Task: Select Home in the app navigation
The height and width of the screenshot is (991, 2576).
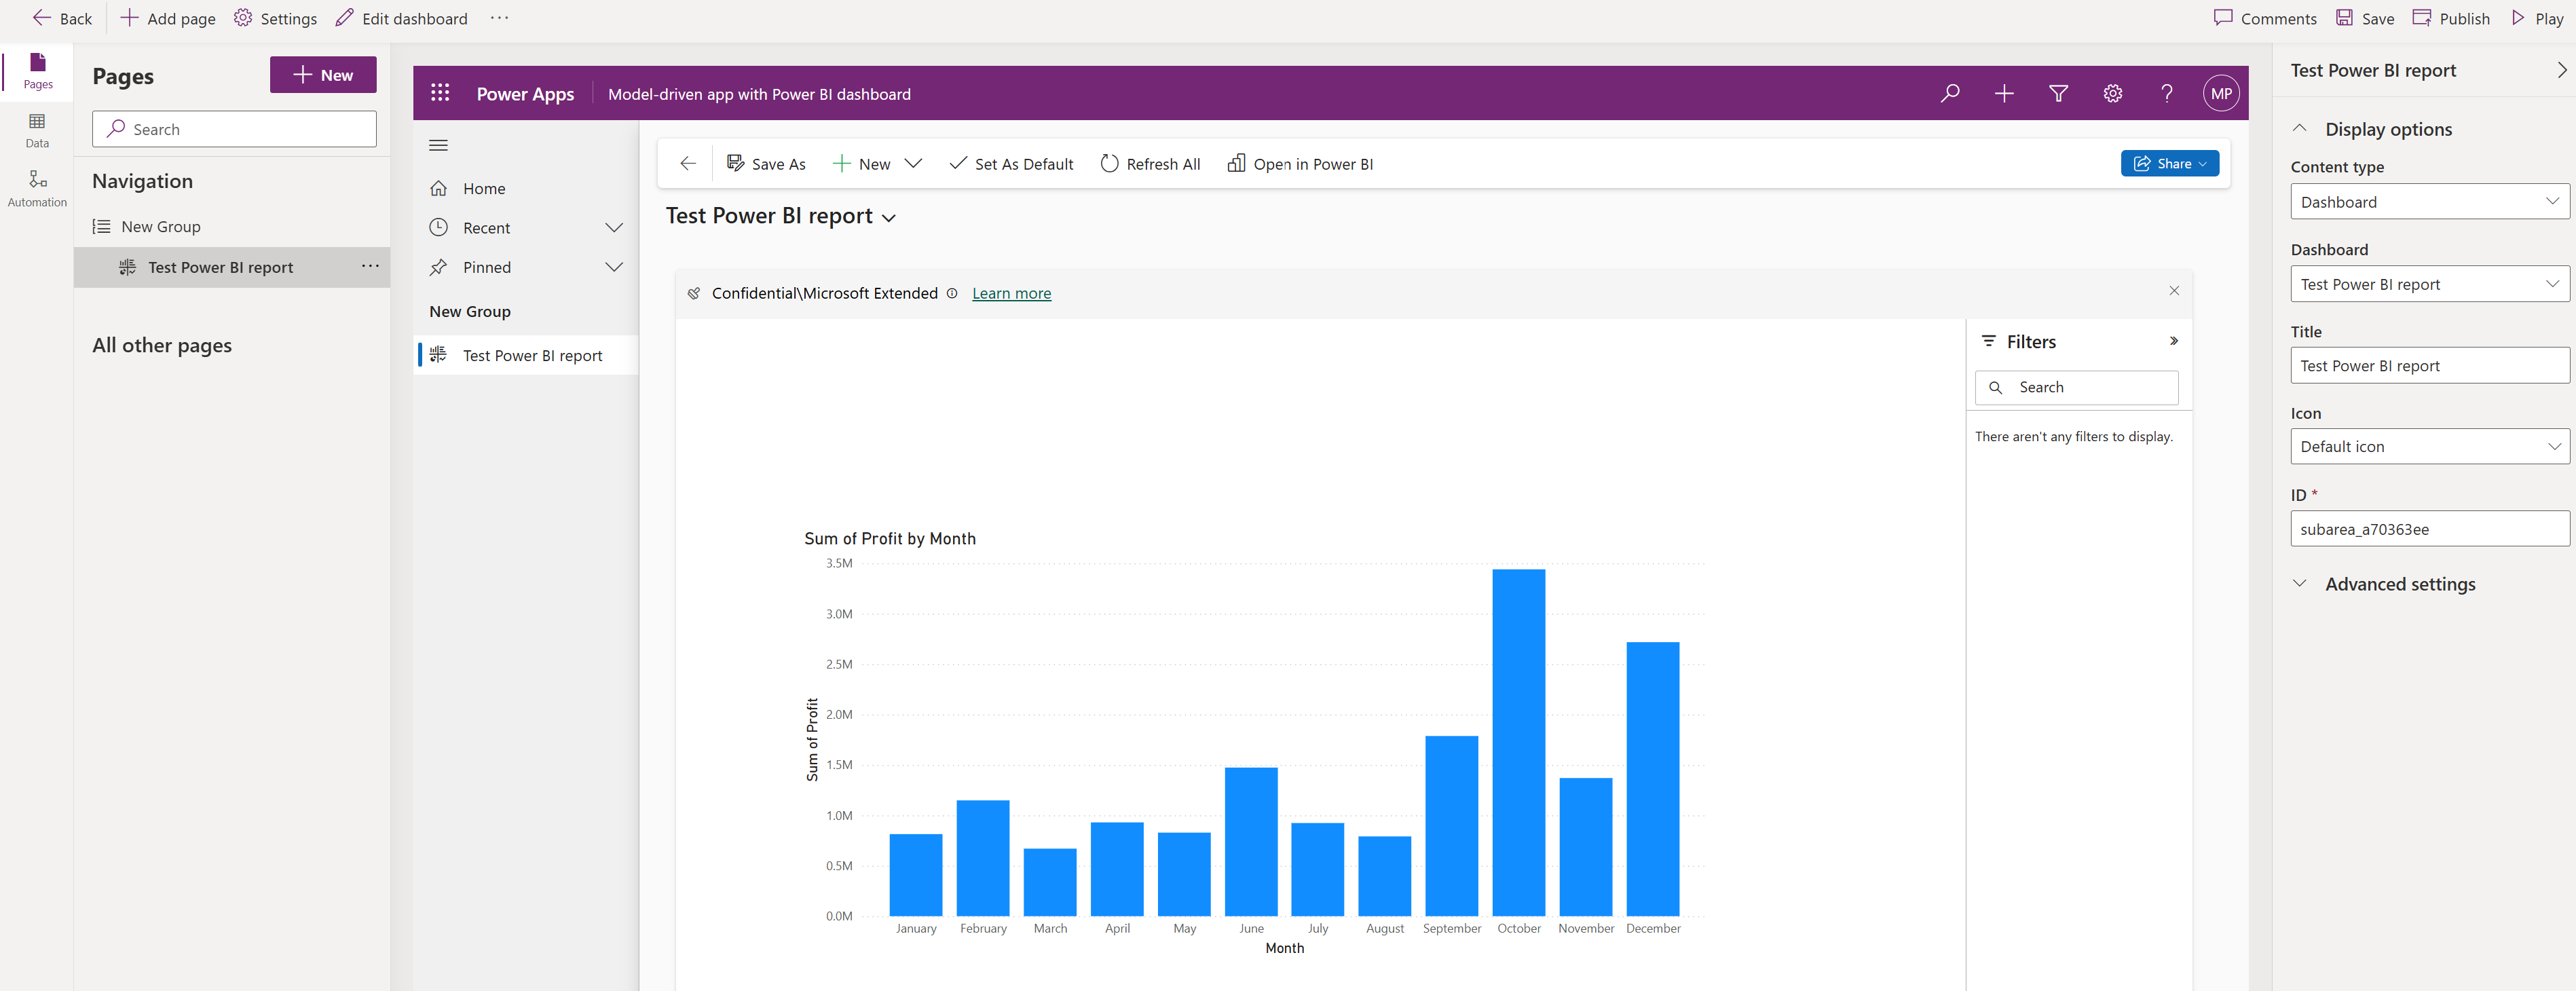Action: pos(484,188)
